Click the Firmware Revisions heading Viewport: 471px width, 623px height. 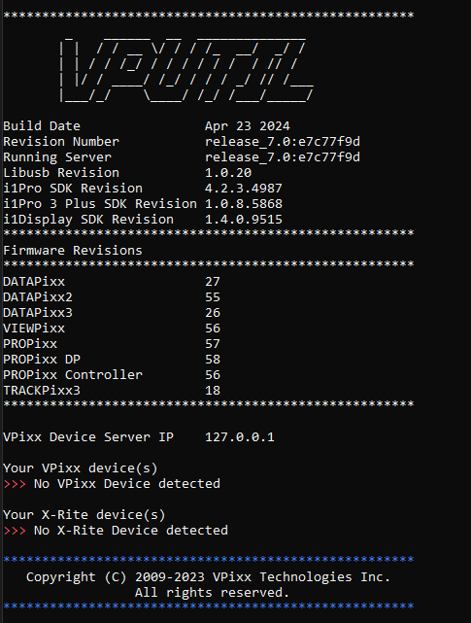(x=73, y=251)
